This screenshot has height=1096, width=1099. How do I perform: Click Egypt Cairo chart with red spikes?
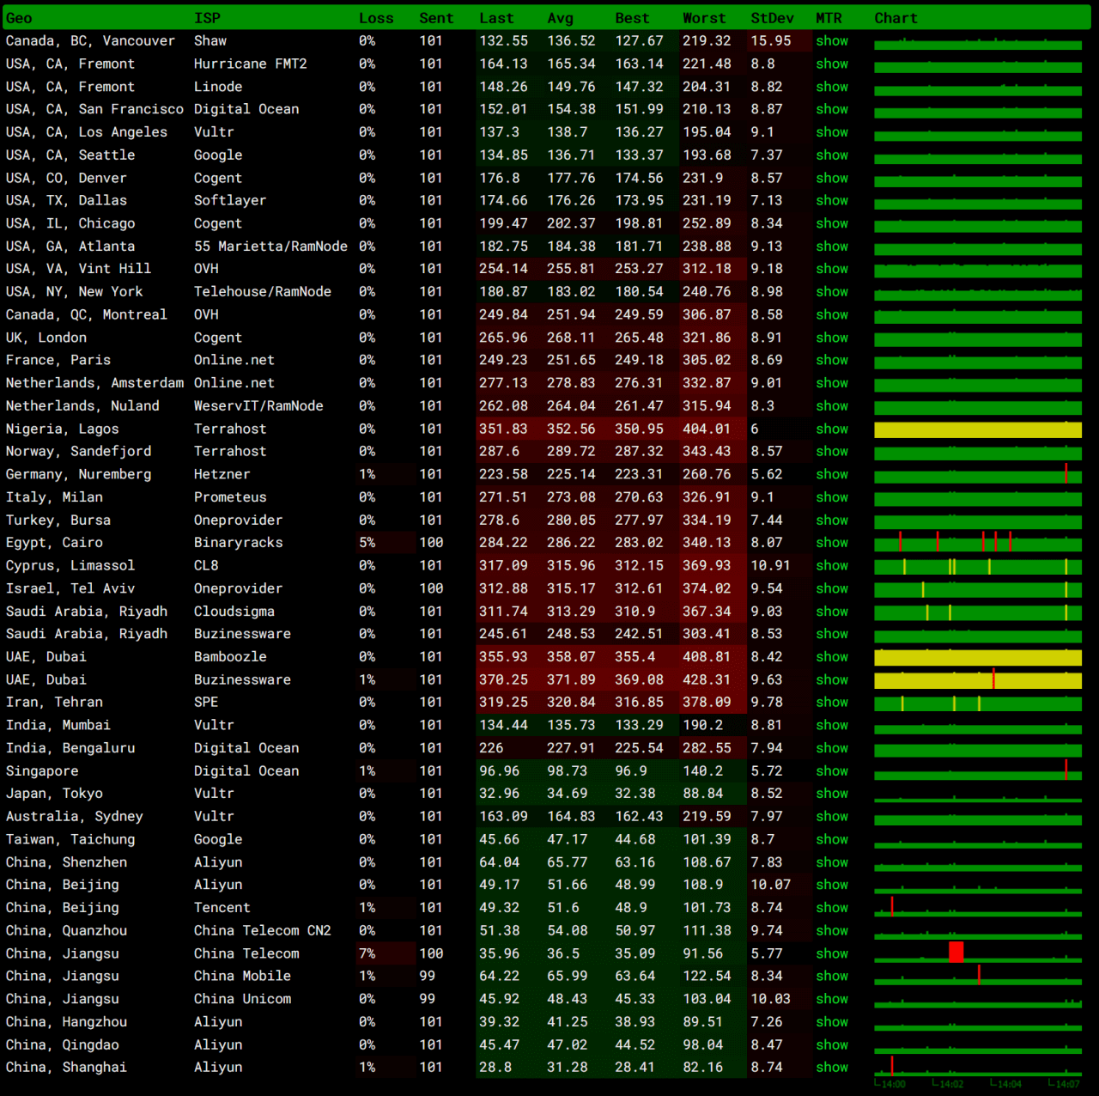(x=978, y=542)
